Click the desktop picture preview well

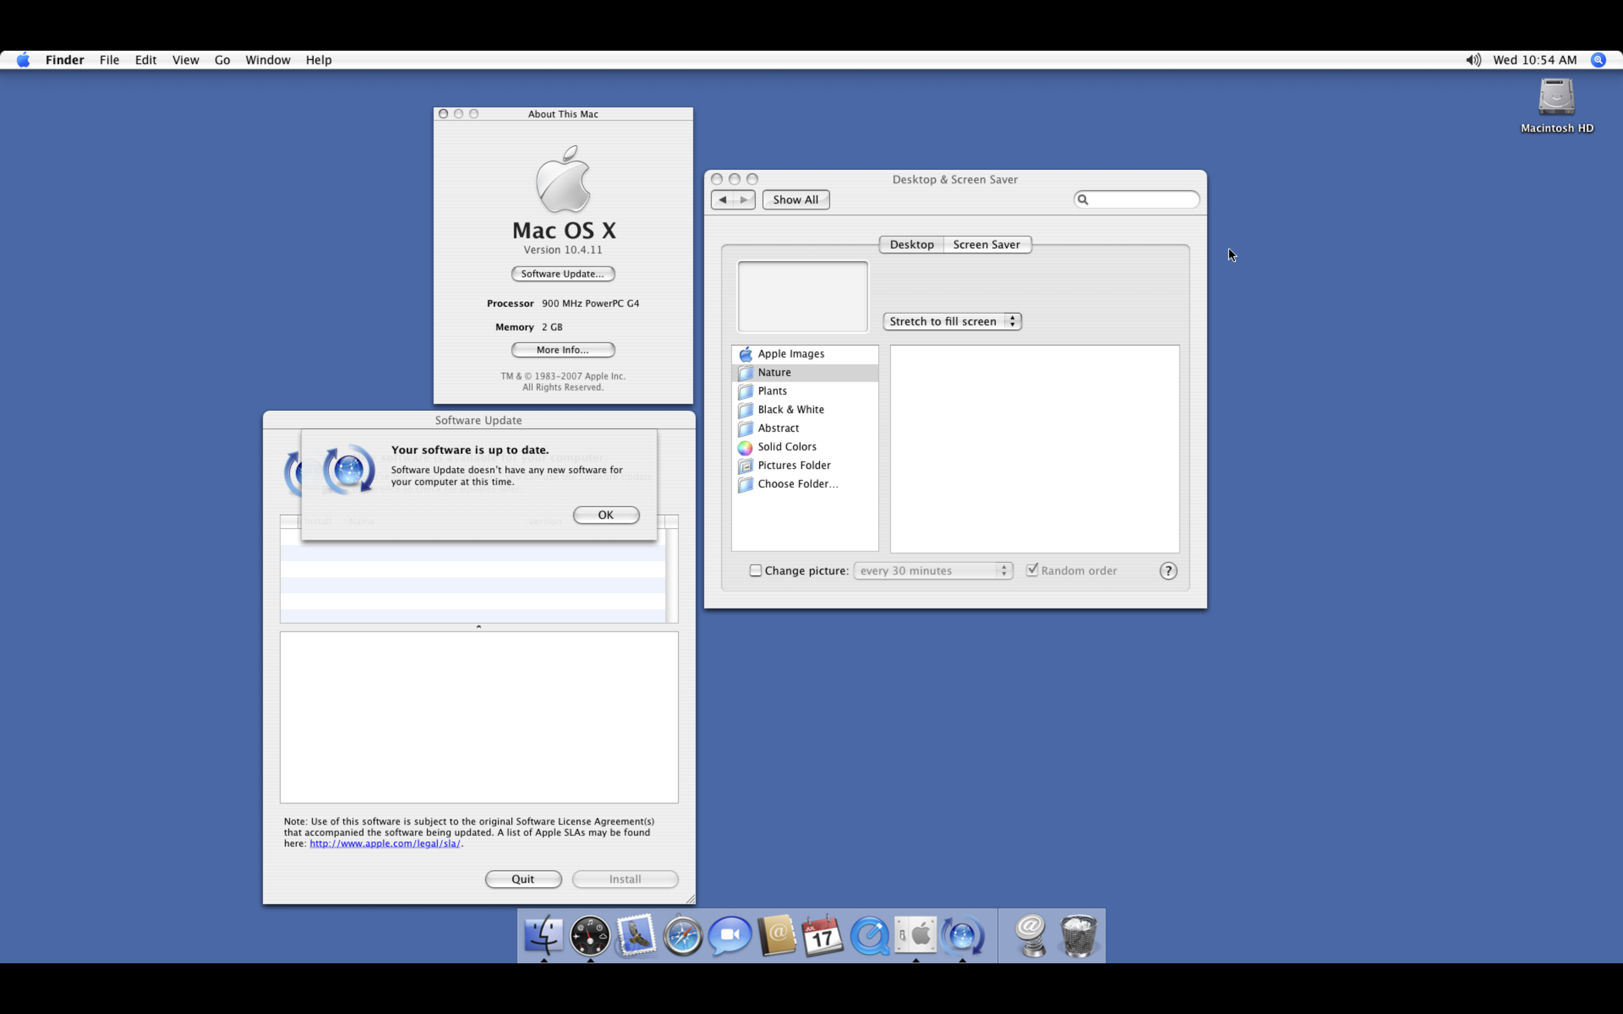click(x=802, y=296)
